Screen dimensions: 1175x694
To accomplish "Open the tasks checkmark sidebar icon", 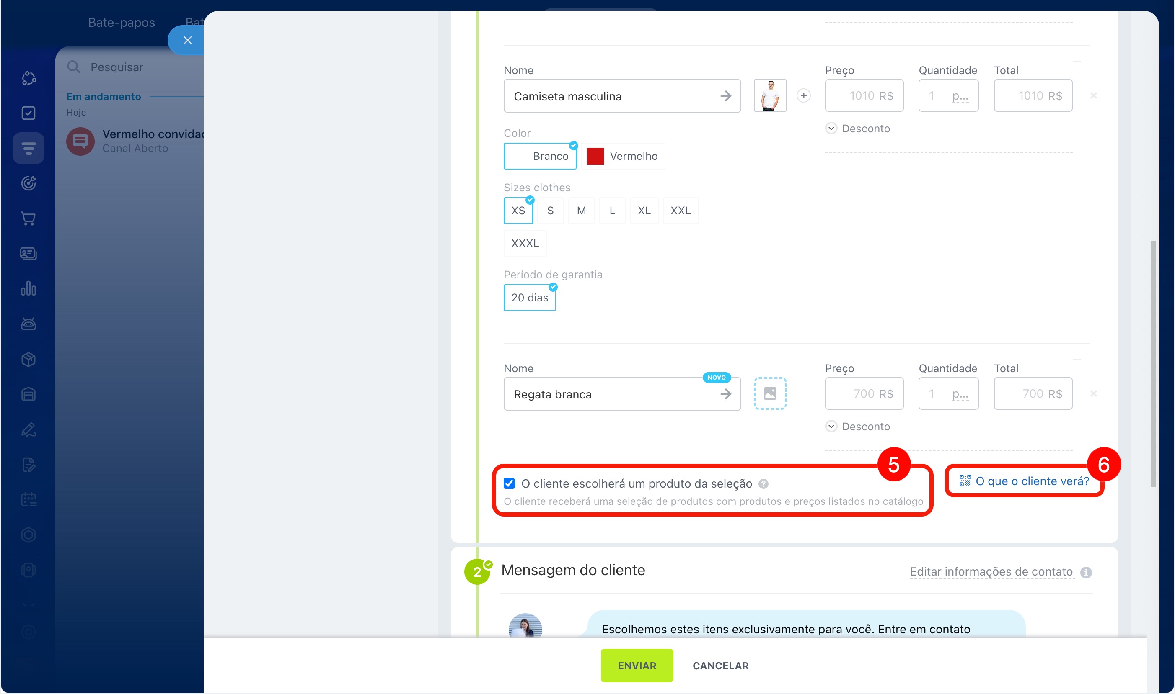I will [28, 113].
